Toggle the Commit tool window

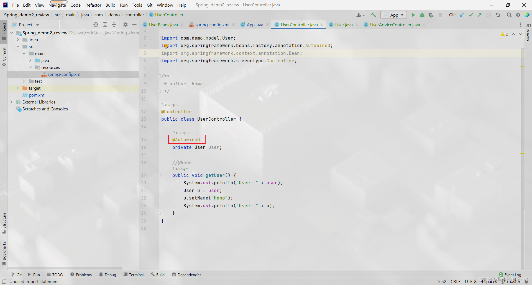click(4, 57)
